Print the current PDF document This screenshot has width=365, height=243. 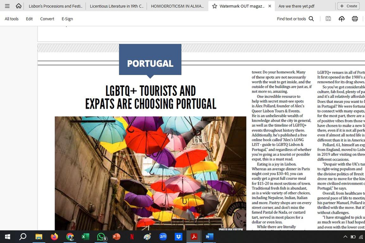[x=355, y=19]
